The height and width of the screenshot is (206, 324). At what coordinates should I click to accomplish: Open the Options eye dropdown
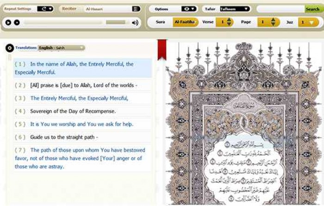(x=189, y=9)
